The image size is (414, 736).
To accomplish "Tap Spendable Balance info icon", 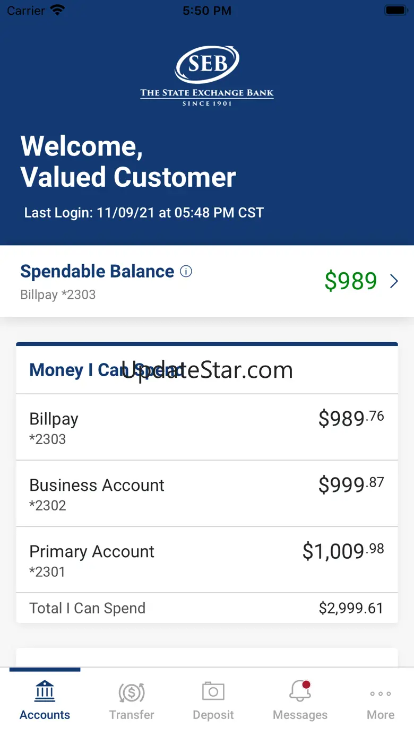I will tap(186, 272).
